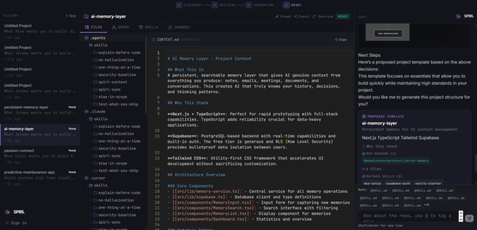The image size is (477, 230).
Task: Select the mcp-setup skill chip
Action: pyautogui.click(x=372, y=183)
